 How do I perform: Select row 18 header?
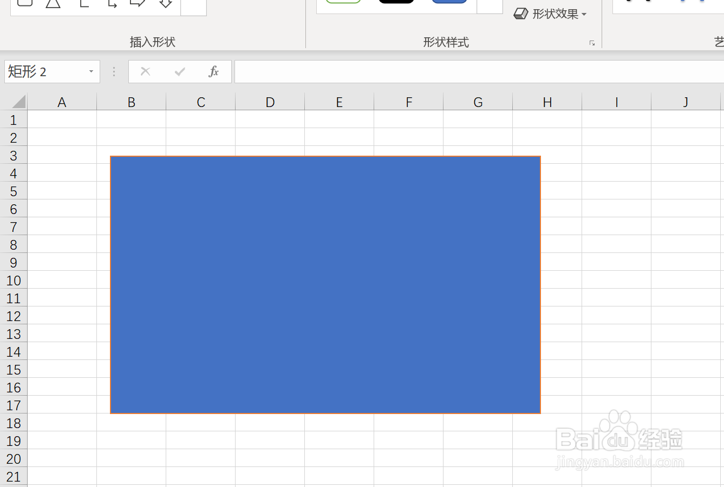pyautogui.click(x=14, y=423)
